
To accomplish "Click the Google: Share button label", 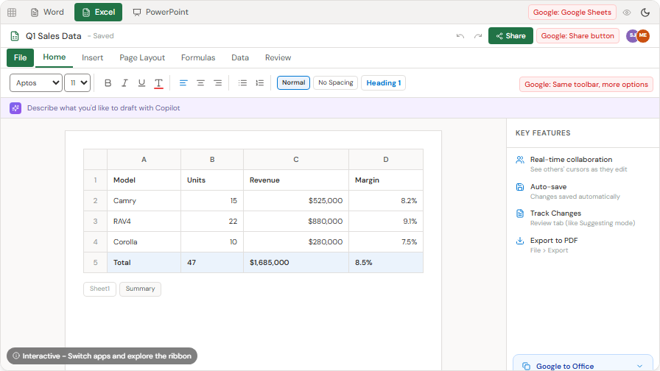I will pos(577,36).
